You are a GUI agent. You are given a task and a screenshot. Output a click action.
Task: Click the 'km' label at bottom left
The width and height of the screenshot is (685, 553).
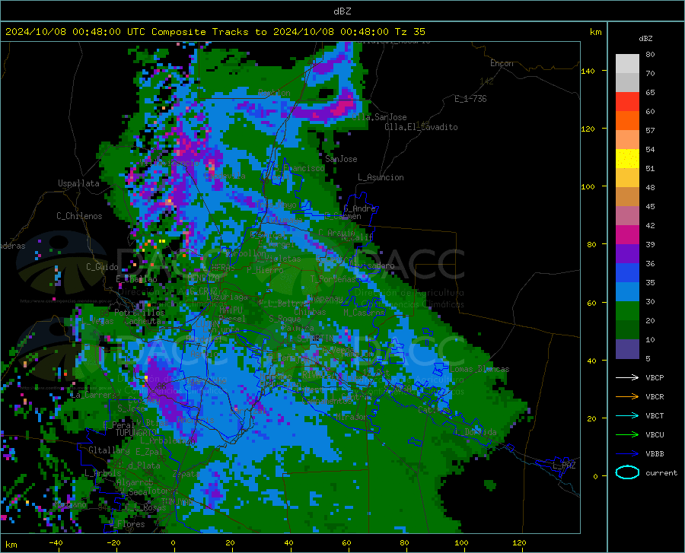pyautogui.click(x=11, y=545)
